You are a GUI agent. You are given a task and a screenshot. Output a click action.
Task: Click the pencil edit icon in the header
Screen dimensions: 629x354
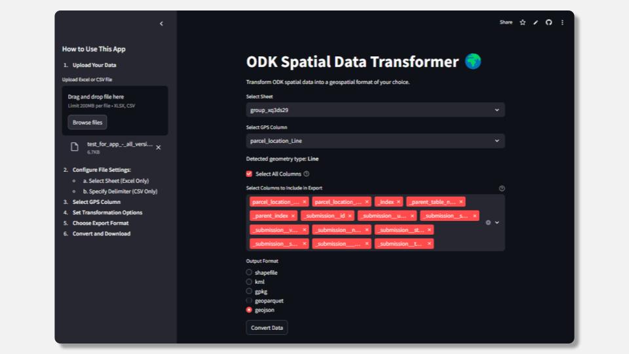point(535,22)
